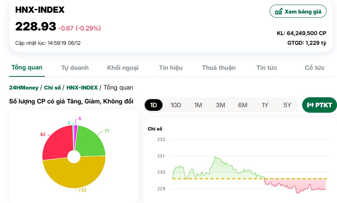Image resolution: width=337 pixels, height=203 pixels.
Task: Click the yellow pie slice labeled 152
Action: (x=74, y=176)
